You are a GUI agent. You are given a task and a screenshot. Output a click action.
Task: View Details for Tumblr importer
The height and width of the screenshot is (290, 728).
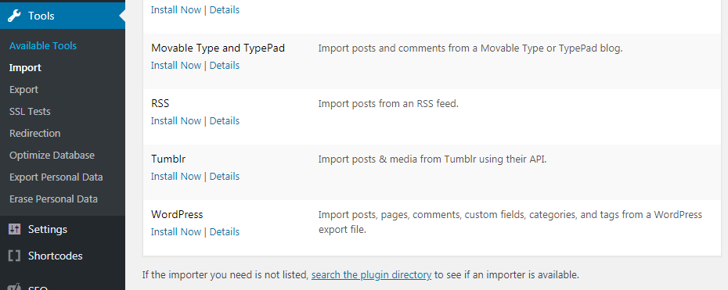coord(225,177)
